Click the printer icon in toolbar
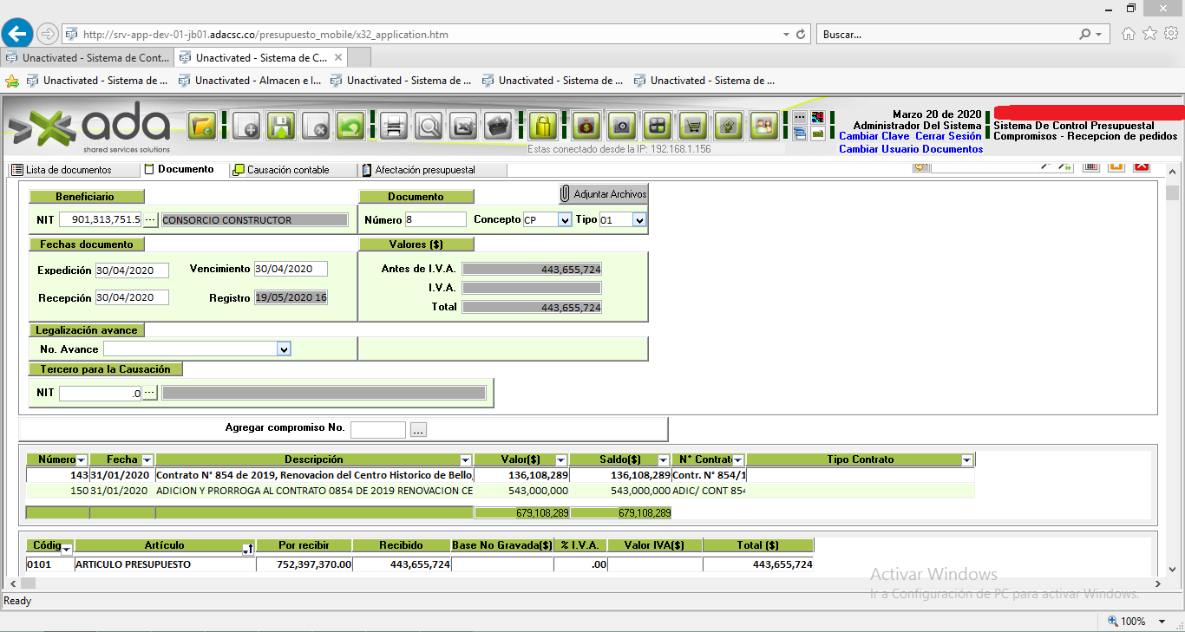This screenshot has height=632, width=1185. 395,127
